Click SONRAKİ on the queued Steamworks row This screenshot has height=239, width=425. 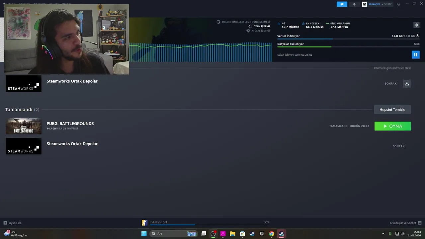coord(391,84)
